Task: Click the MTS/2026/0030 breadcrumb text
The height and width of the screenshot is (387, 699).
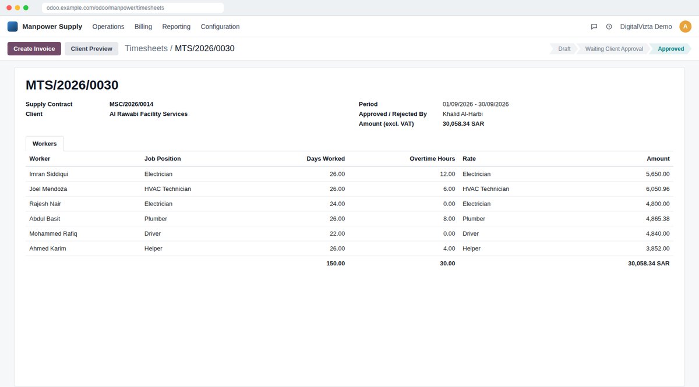Action: coord(204,48)
